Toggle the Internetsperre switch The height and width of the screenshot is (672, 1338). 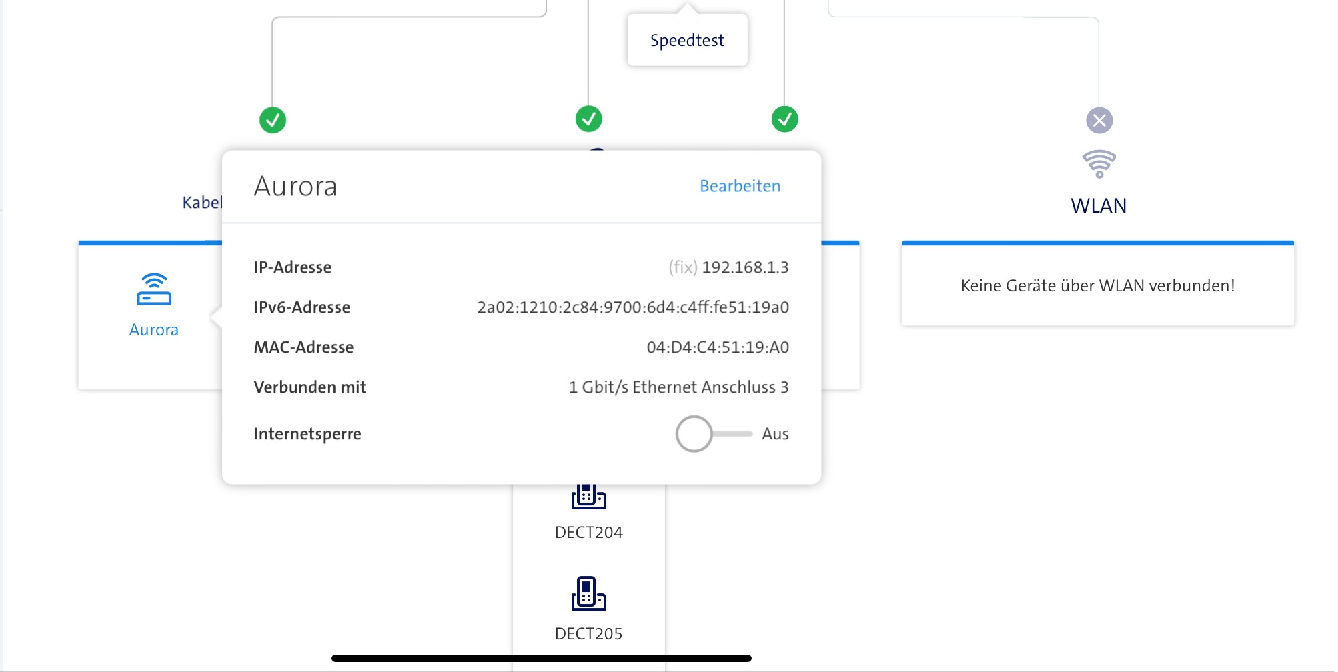pyautogui.click(x=711, y=434)
